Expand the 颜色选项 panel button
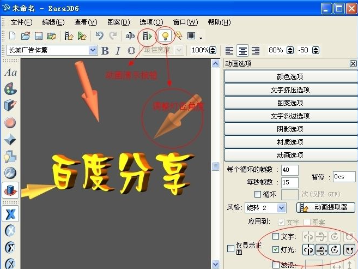Viewport: 358px width, 269px height. 290,77
